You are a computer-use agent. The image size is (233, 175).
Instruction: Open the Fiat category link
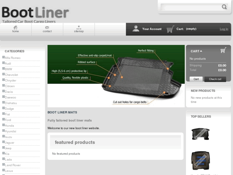point(7,115)
